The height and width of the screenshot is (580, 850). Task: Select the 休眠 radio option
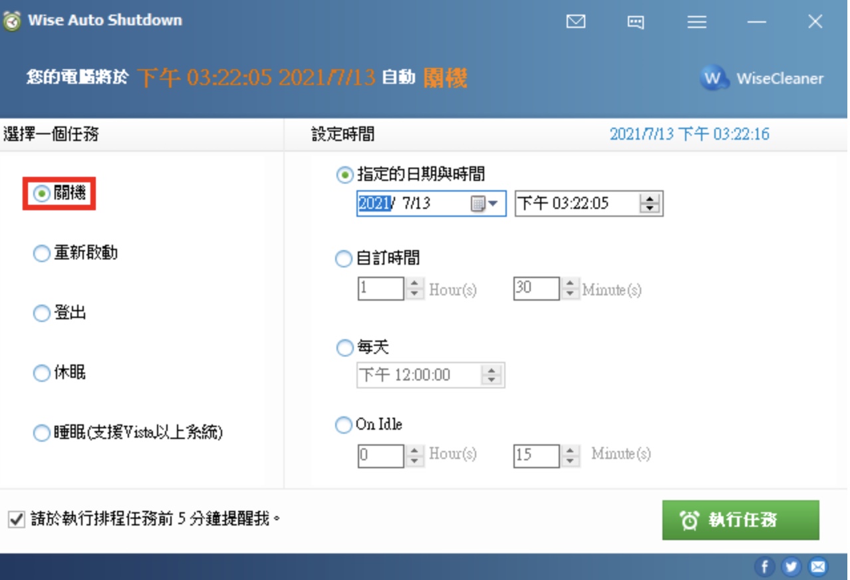coord(59,373)
